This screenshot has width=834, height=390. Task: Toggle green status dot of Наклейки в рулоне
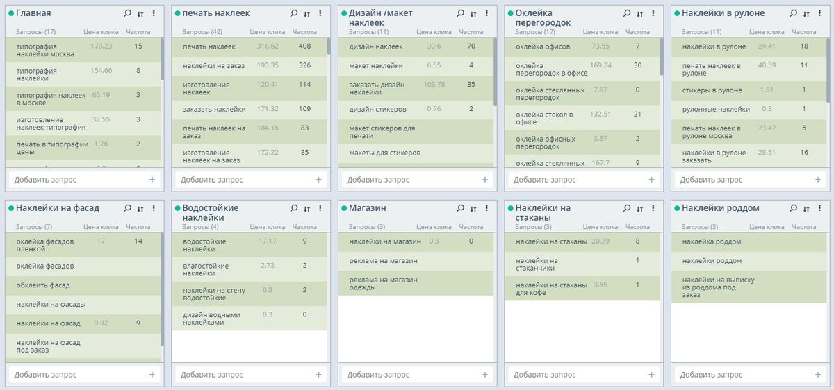click(x=677, y=13)
